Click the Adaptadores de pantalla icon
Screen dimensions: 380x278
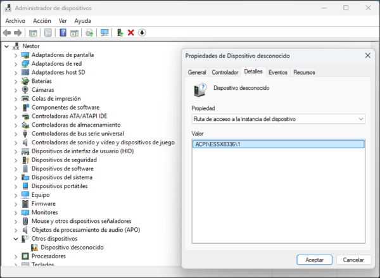25,55
